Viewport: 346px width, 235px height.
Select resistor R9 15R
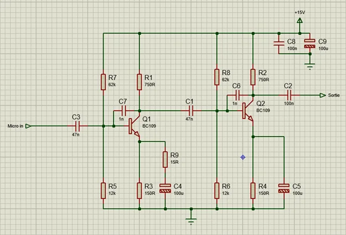pyautogui.click(x=165, y=159)
